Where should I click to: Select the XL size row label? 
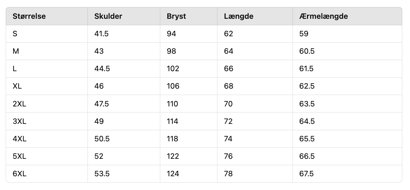[17, 86]
